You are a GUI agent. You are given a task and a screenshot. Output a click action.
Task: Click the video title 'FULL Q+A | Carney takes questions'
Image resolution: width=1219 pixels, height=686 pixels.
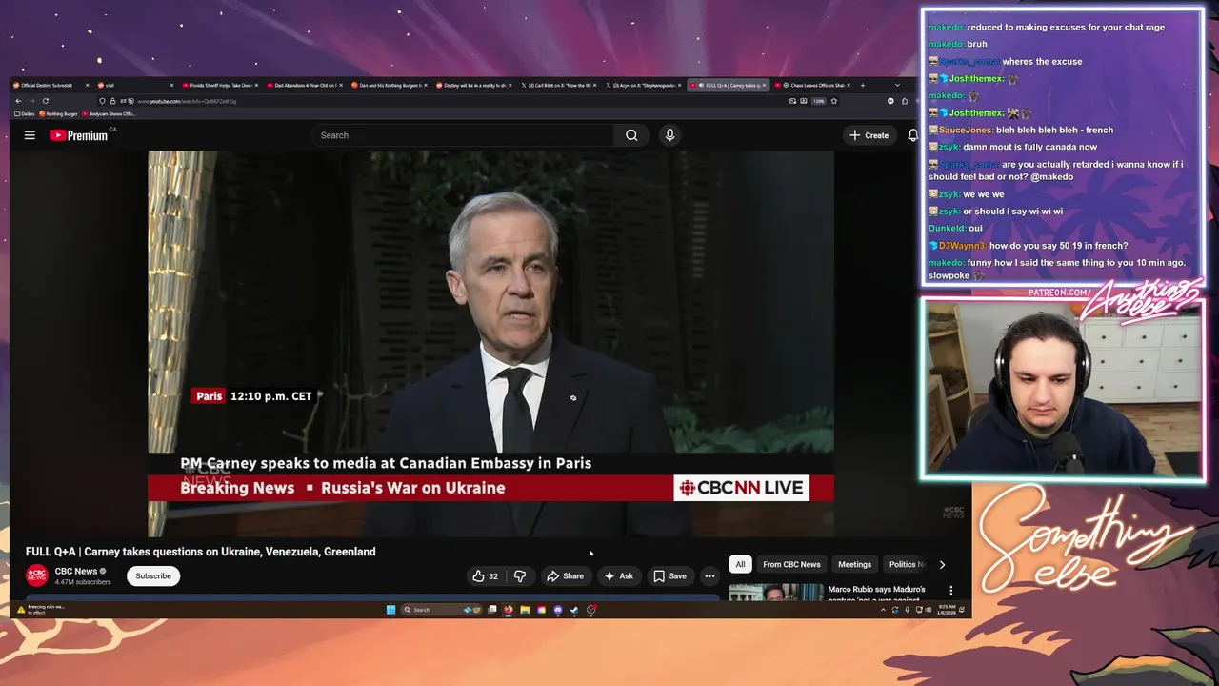(x=201, y=552)
